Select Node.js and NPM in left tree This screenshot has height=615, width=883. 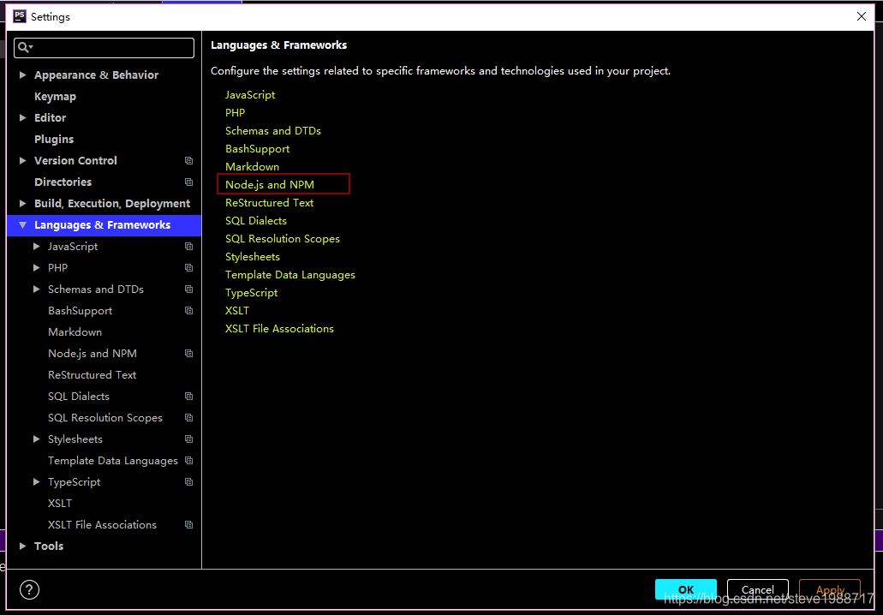click(x=92, y=354)
